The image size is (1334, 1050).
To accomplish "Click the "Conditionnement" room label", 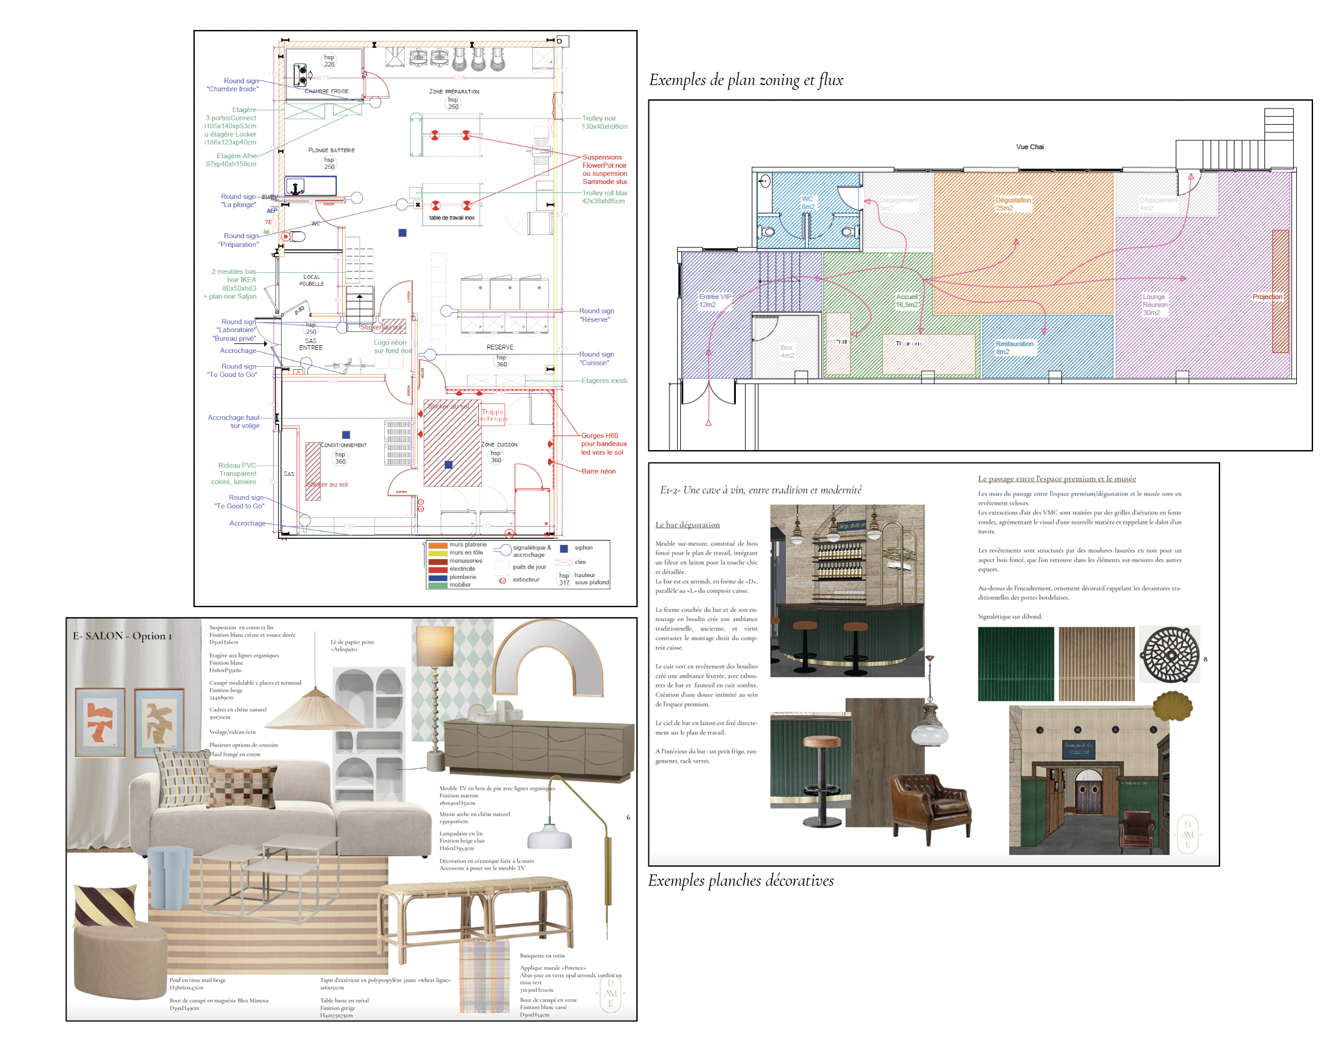I will tap(343, 445).
